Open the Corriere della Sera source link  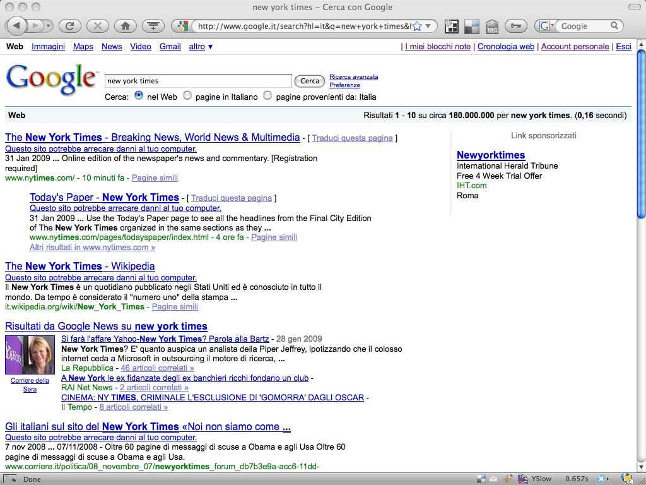tap(30, 385)
